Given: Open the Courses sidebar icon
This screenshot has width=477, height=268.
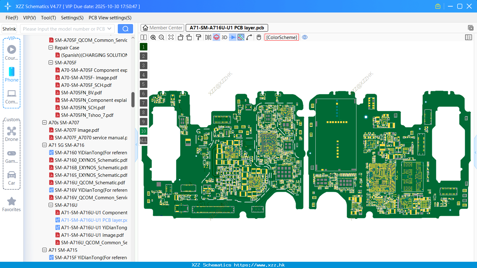Looking at the screenshot, I should tap(12, 52).
